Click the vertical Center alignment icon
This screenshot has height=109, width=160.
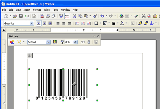[83, 23]
